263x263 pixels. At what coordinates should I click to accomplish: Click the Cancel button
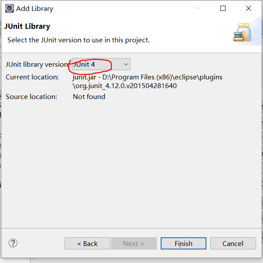click(x=233, y=243)
